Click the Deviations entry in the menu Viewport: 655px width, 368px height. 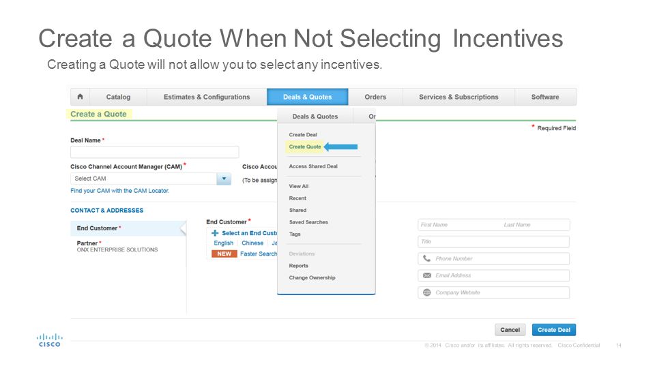click(302, 254)
